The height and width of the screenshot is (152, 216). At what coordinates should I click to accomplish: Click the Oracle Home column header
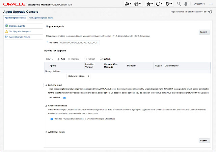coord(187,65)
